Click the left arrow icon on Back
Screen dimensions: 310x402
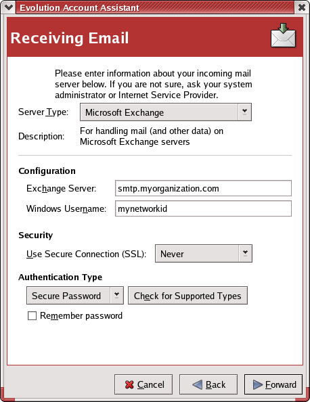tap(197, 384)
